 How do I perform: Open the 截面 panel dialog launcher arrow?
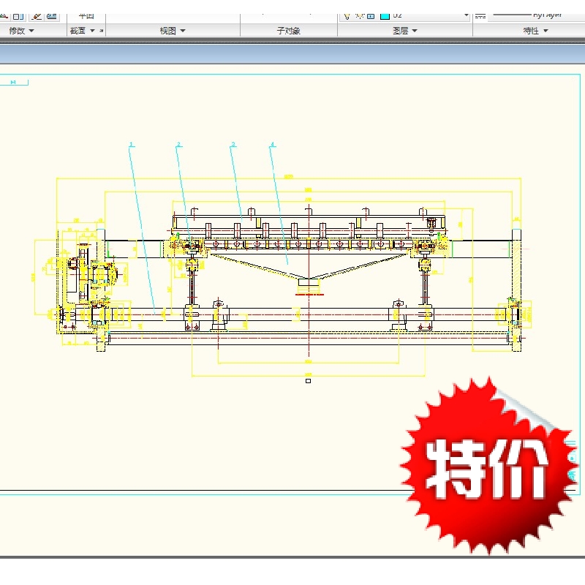coord(102,31)
